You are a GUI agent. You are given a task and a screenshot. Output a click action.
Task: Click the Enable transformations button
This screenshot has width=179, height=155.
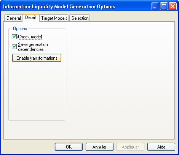tap(37, 58)
